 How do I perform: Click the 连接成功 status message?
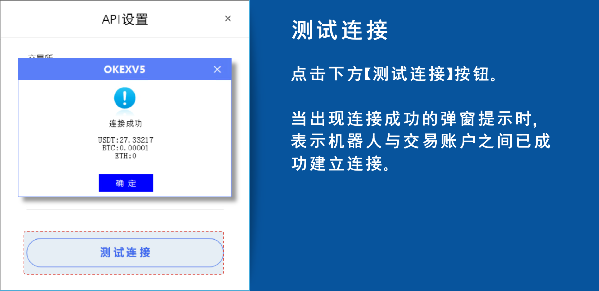click(x=125, y=124)
